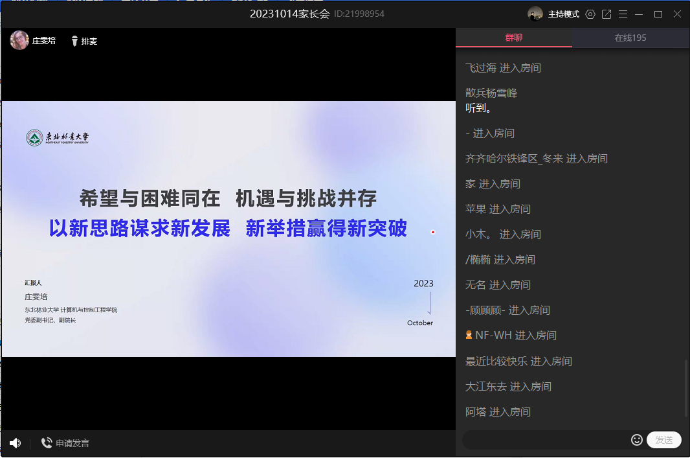
Task: Open the hexagon settings icon in title bar
Action: click(x=590, y=14)
